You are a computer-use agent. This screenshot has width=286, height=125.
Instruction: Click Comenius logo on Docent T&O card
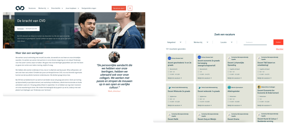259,58
